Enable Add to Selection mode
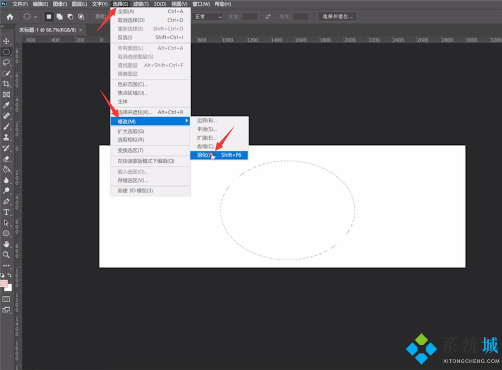Viewport: 502px width, 370px height. pos(60,17)
